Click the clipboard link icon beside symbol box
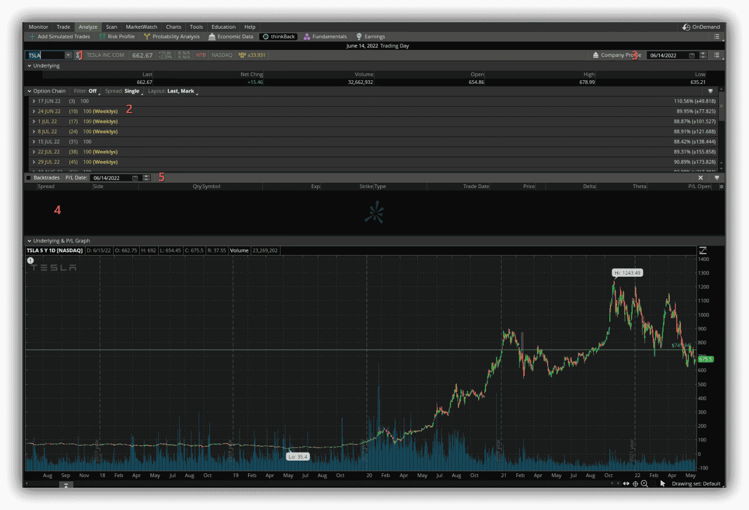749x510 pixels. [79, 55]
